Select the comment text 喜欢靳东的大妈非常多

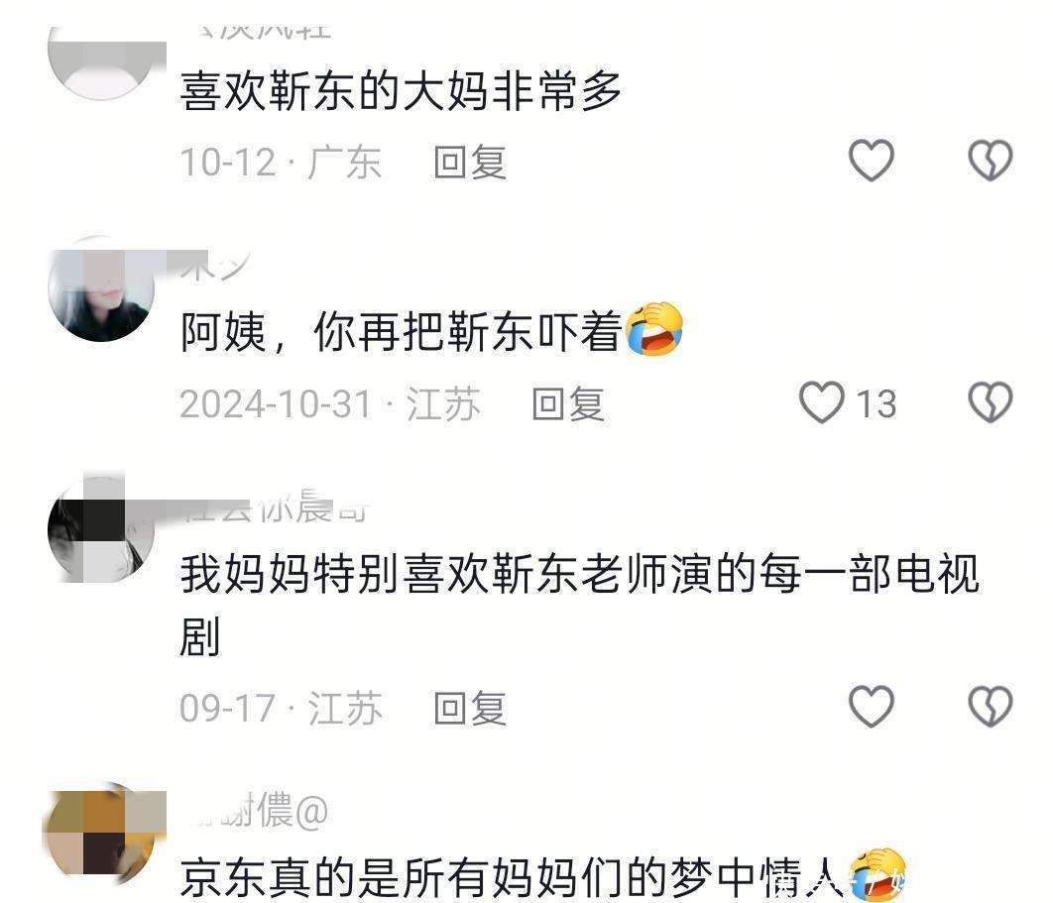coord(401,90)
